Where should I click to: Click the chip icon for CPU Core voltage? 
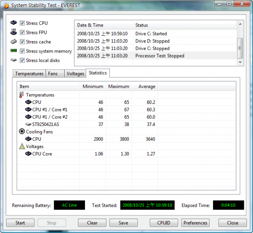point(28,154)
